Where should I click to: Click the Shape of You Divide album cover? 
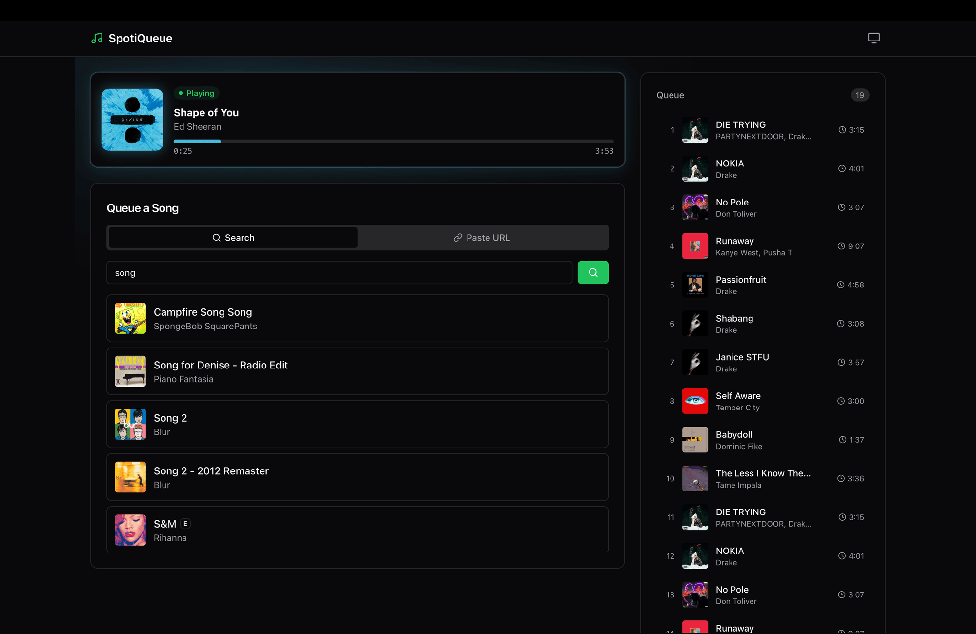coord(132,120)
